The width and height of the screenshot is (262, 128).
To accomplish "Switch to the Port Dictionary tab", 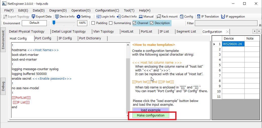I will coord(90,38).
